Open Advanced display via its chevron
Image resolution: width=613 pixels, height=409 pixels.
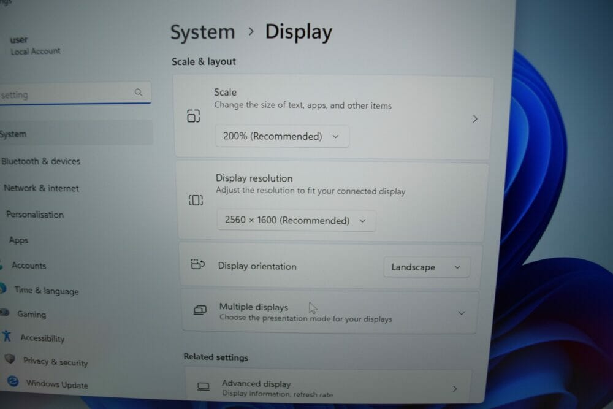click(455, 389)
